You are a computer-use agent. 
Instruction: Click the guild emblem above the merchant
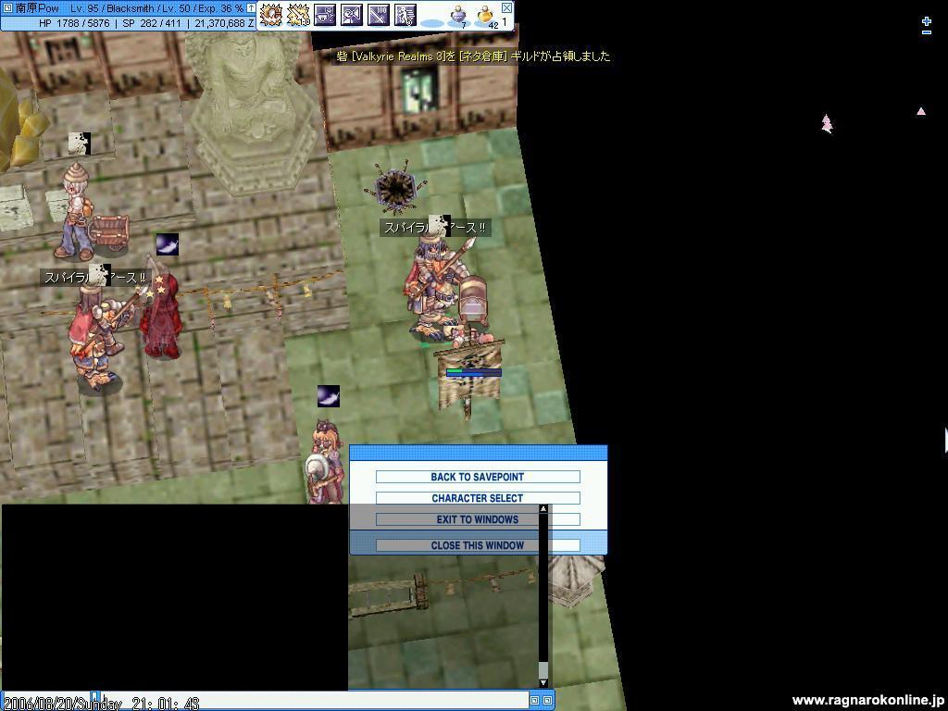tap(80, 143)
